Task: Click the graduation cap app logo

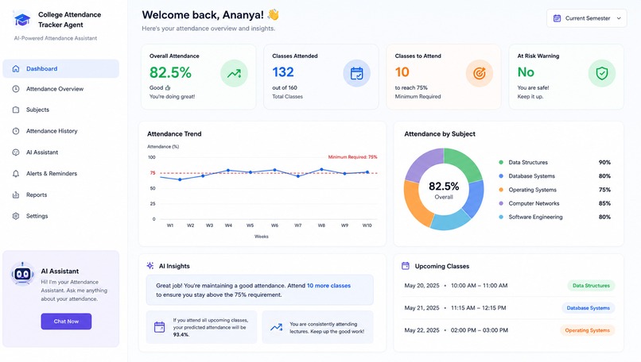Action: pyautogui.click(x=22, y=20)
